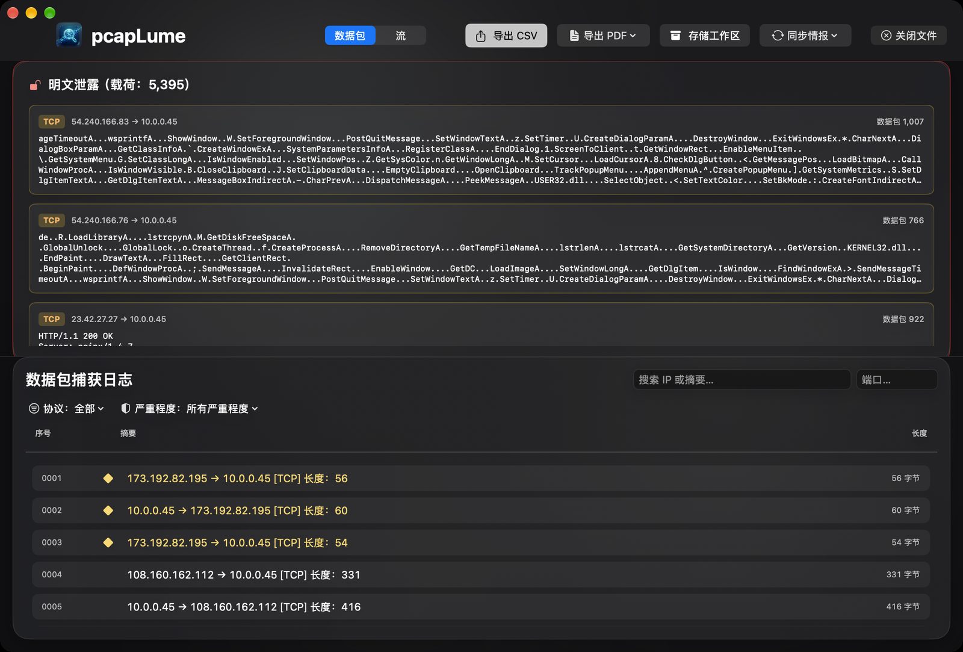Click the archive box icon on 存储工作区
Viewport: 963px width, 652px height.
676,36
